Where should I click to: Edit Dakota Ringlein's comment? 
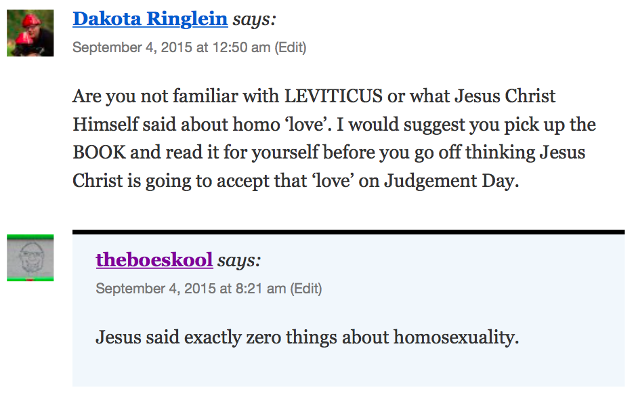point(291,47)
